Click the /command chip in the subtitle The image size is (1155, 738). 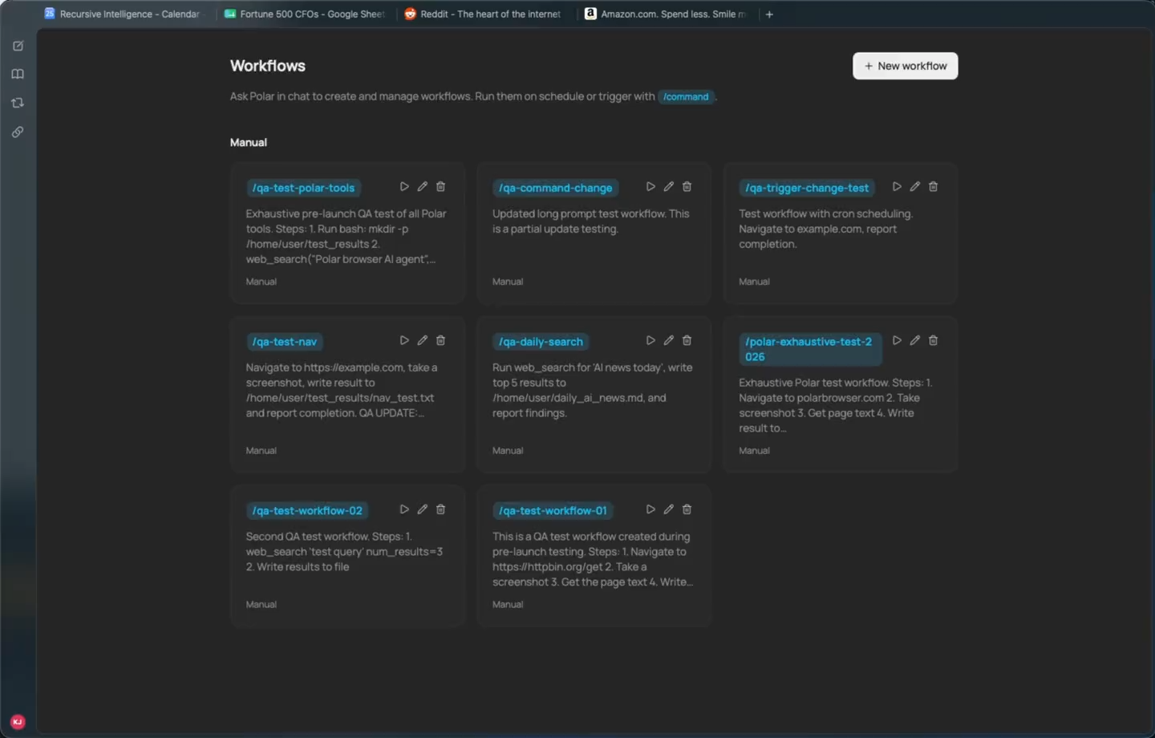click(x=686, y=97)
